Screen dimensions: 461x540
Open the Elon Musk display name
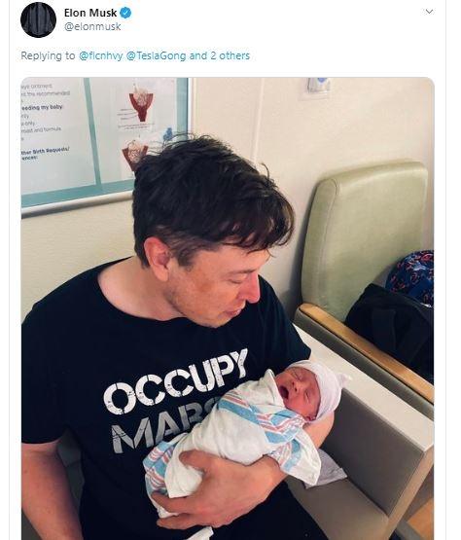click(90, 13)
